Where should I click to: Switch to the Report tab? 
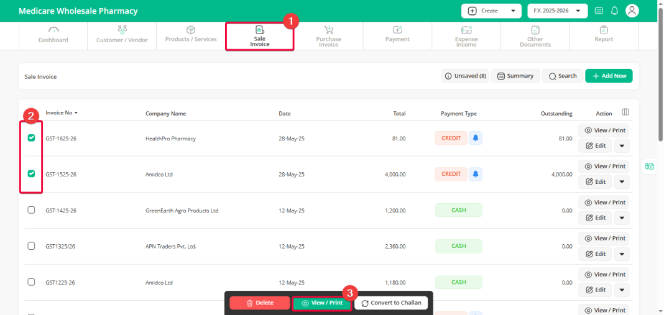coord(604,35)
